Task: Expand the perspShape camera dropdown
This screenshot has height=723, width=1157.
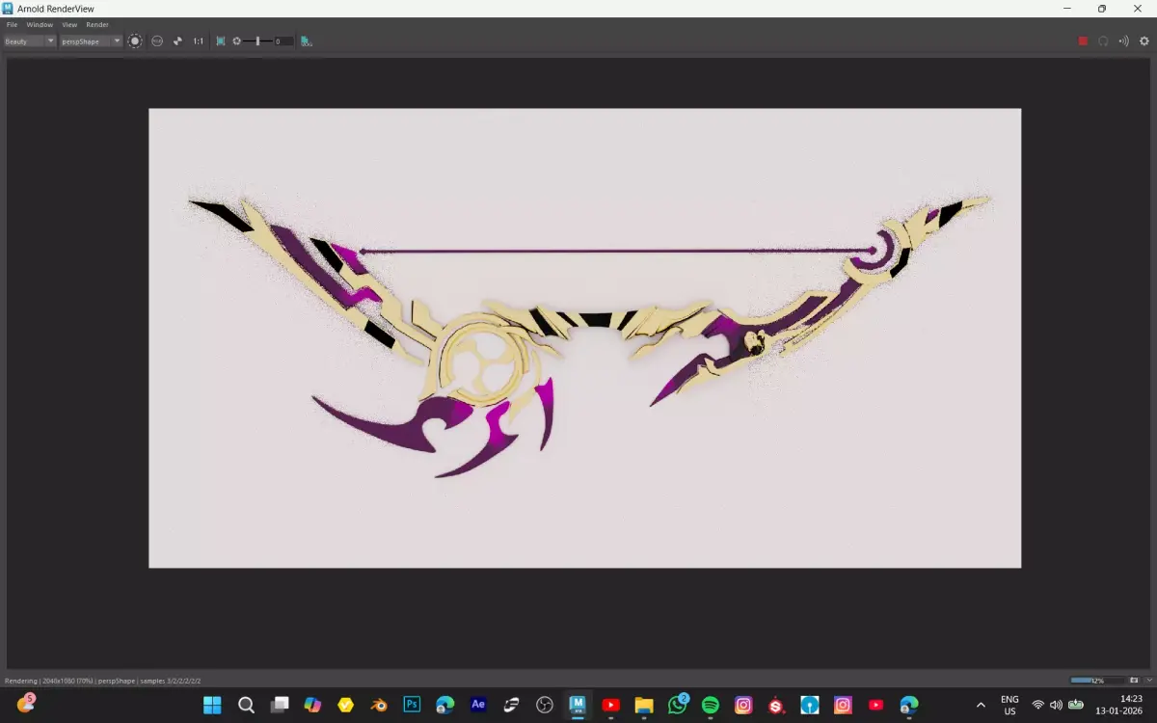Action: click(92, 41)
